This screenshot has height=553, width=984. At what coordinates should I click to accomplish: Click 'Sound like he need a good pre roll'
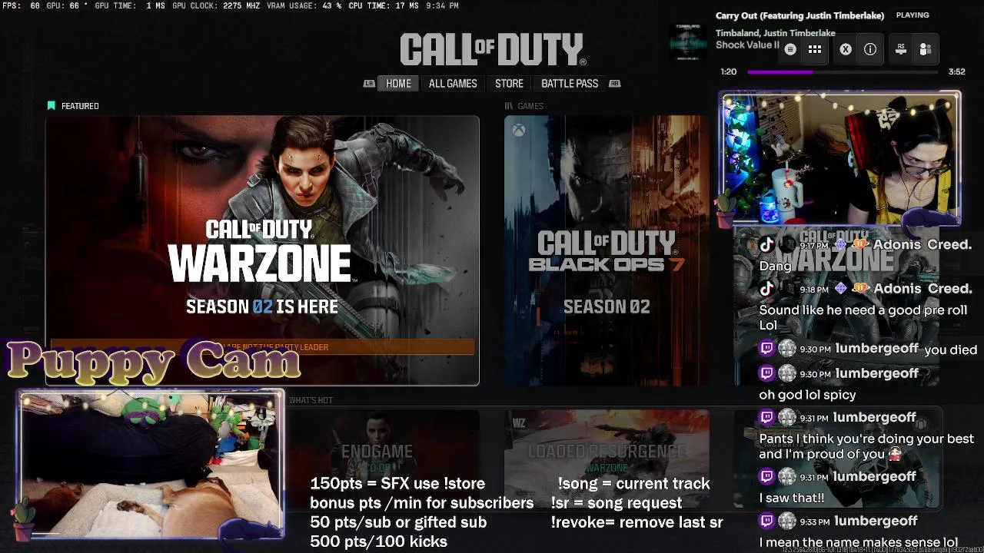[x=863, y=310]
